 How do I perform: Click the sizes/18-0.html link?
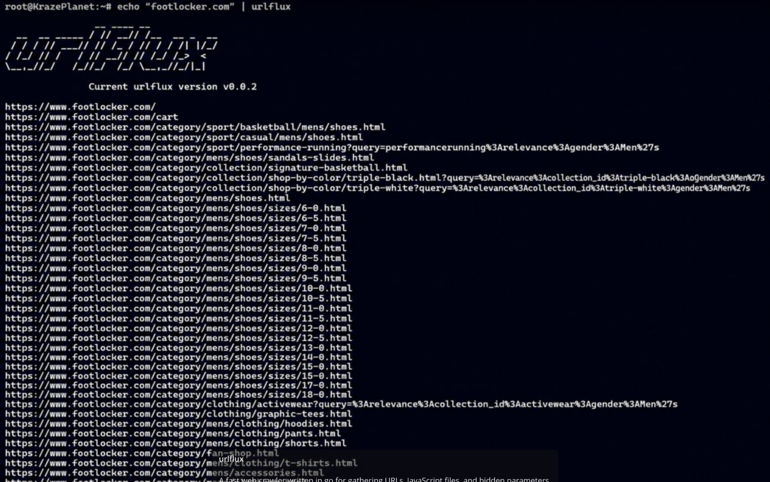click(178, 394)
